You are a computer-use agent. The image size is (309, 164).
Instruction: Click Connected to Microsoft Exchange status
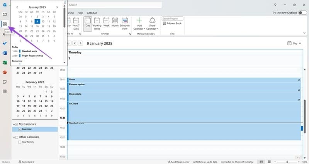pos(237,162)
